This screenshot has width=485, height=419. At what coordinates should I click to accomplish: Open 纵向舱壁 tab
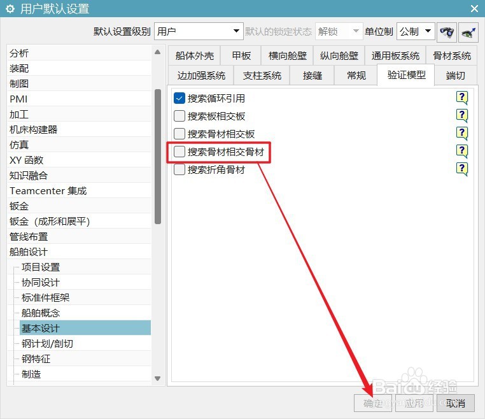click(339, 55)
